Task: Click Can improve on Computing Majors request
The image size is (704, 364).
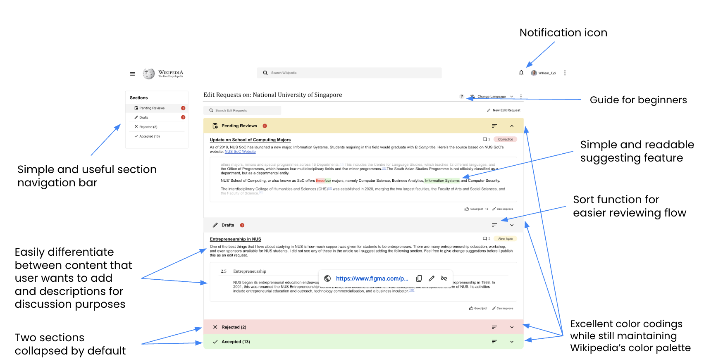Action: (x=503, y=209)
